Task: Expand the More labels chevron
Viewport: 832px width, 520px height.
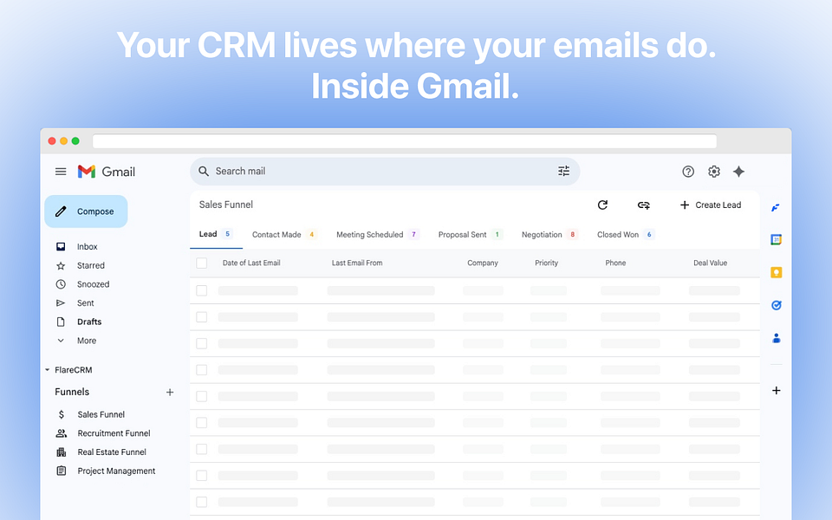Action: click(61, 341)
